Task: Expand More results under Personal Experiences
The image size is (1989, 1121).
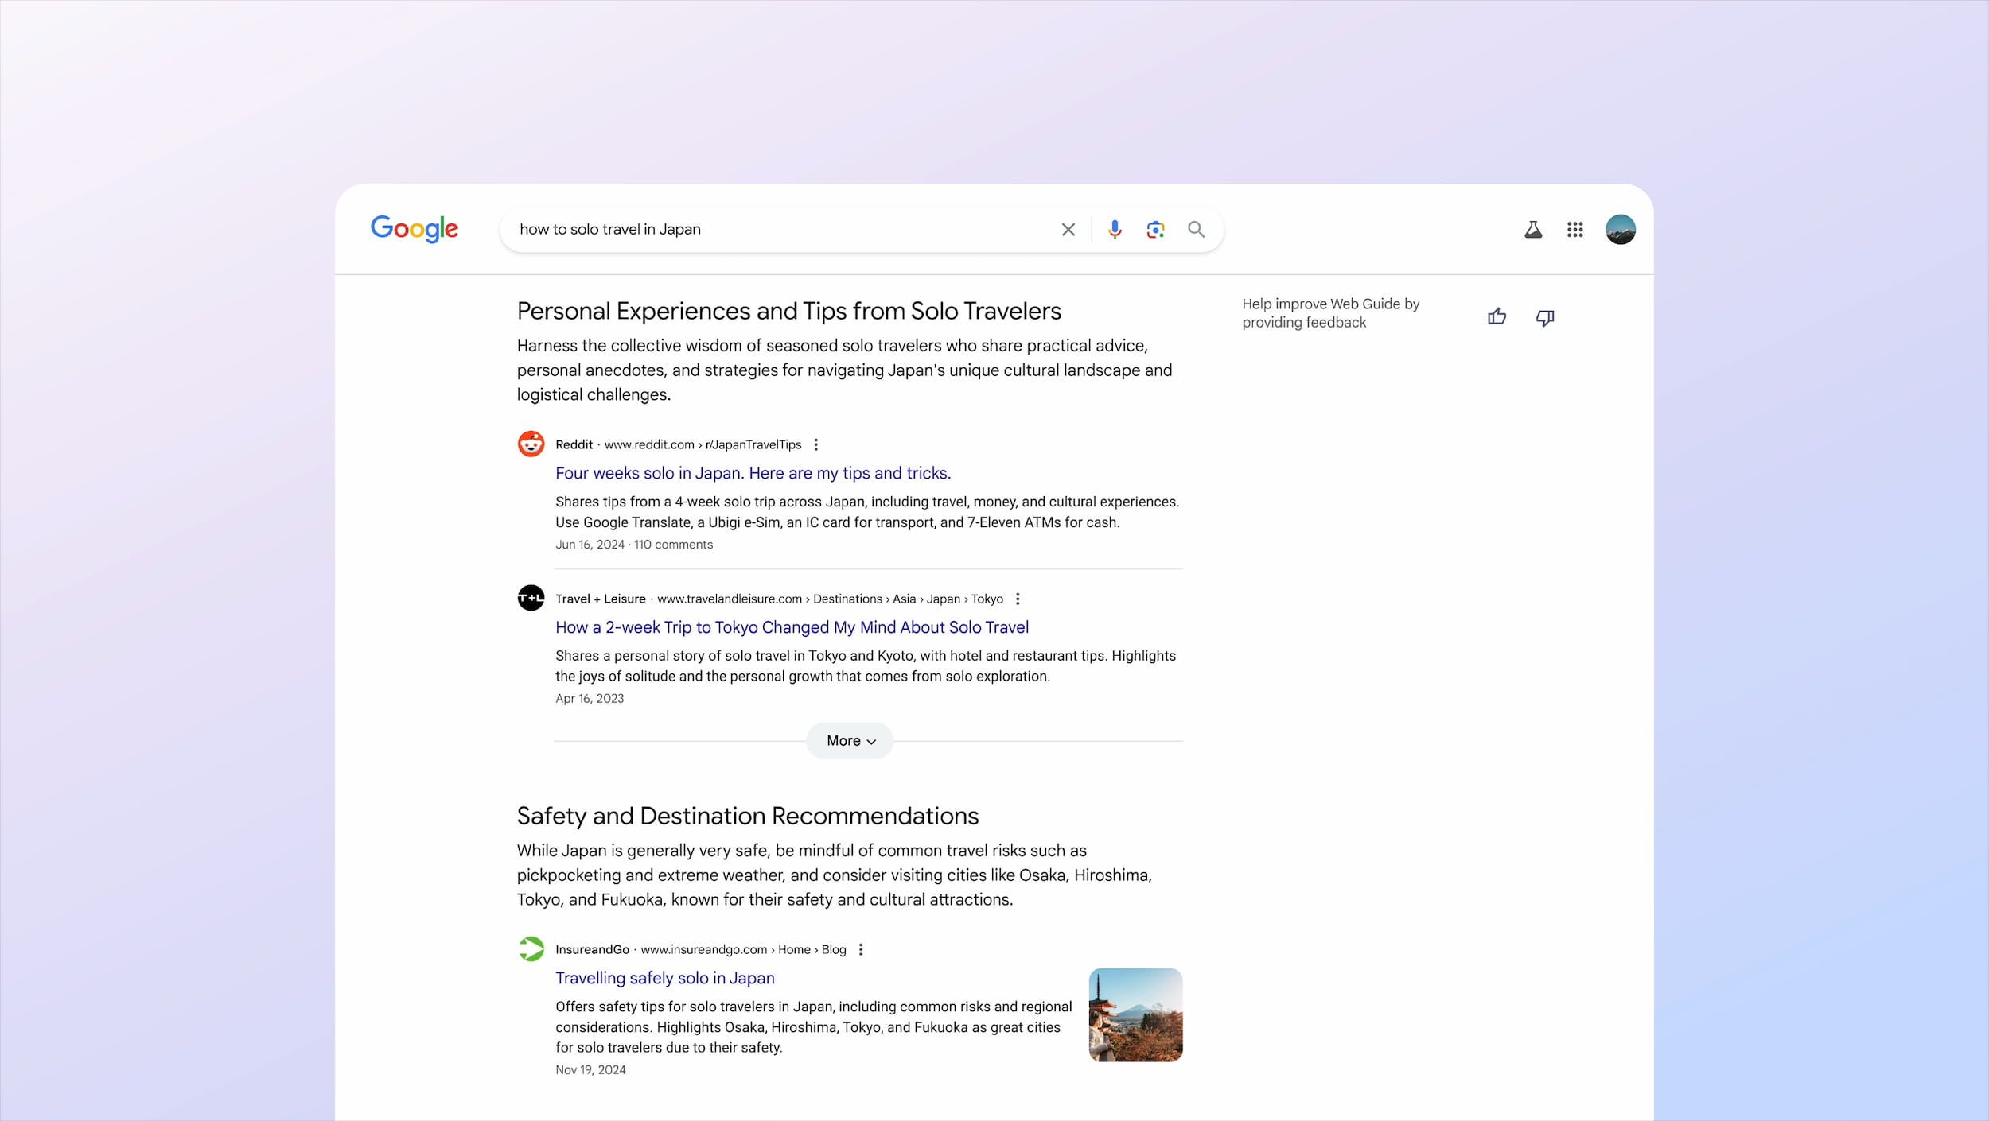Action: point(848,740)
